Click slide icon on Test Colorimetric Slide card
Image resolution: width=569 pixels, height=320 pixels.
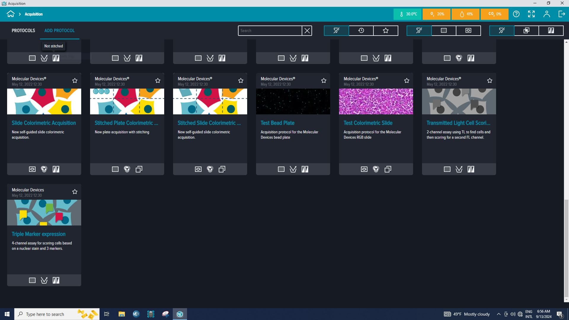(364, 169)
